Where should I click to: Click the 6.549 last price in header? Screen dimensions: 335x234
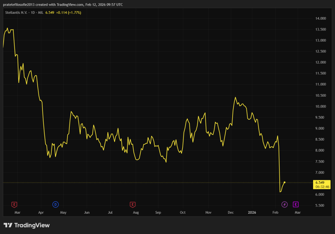50,12
